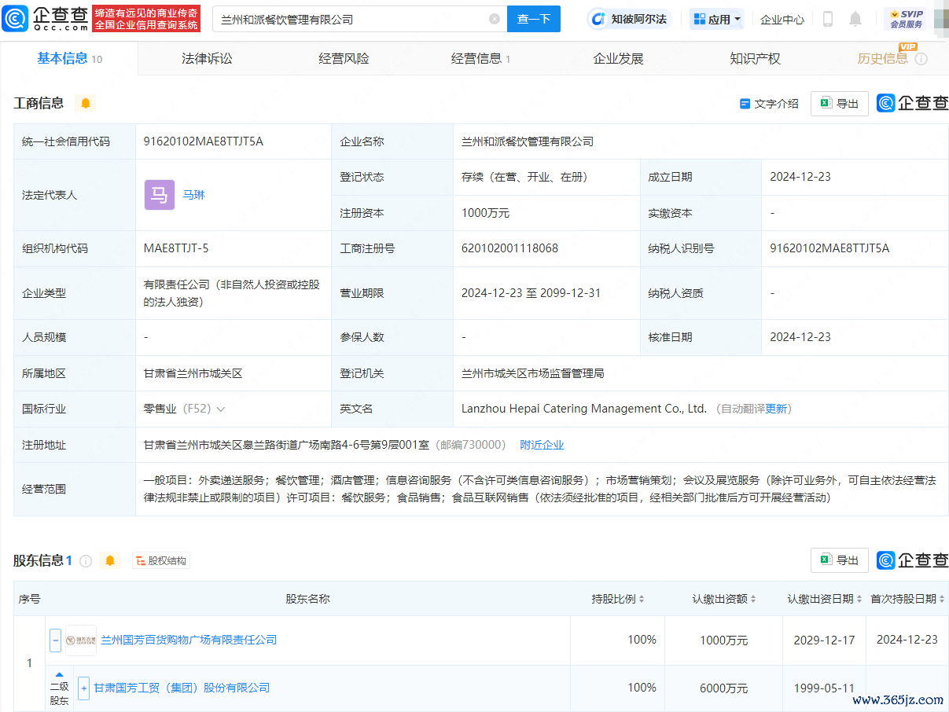The width and height of the screenshot is (949, 712).
Task: Open the 经营信息 tab
Action: coord(480,59)
